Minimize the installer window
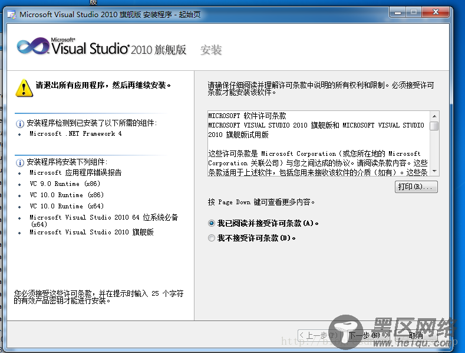This screenshot has height=353, width=465. (398, 12)
